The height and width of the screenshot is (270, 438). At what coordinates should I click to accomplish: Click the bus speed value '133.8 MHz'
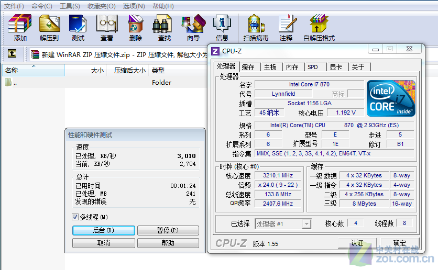[278, 195]
